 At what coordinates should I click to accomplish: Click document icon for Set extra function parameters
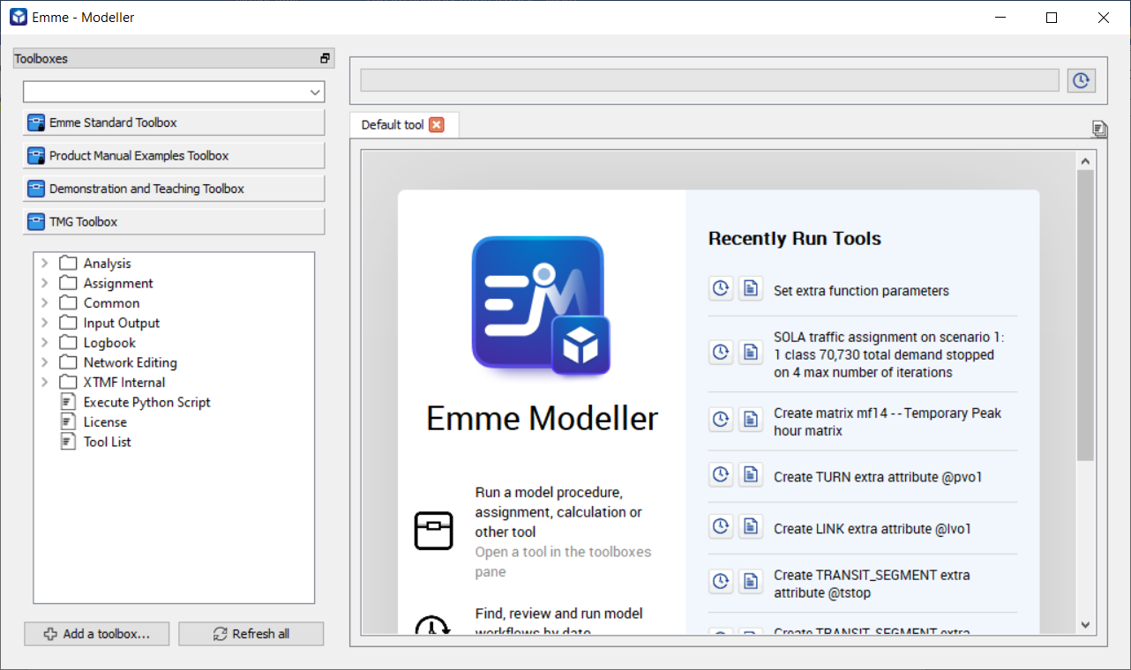(x=750, y=288)
